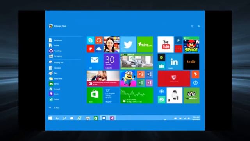Screen dimensions: 250x141
Task: Open the OneNote tile
Action: tap(149, 83)
